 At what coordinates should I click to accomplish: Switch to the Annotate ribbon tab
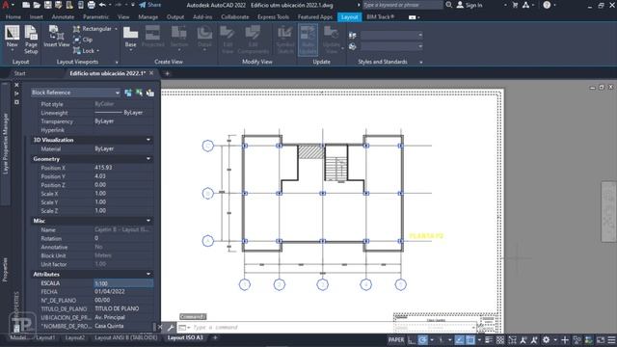pyautogui.click(x=63, y=17)
